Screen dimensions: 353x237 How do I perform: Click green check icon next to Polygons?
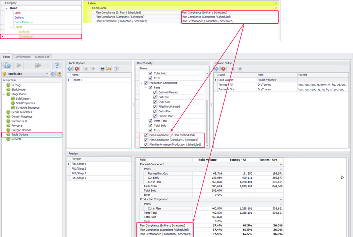(8, 126)
